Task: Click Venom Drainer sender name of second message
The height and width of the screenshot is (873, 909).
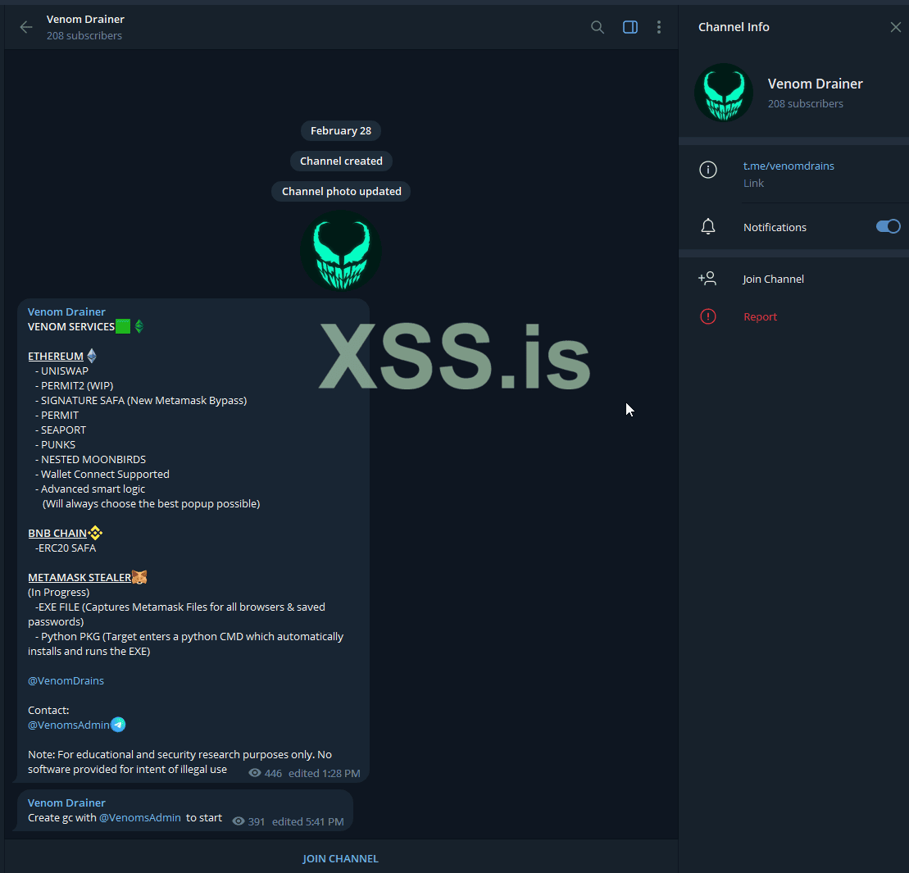Action: click(66, 803)
